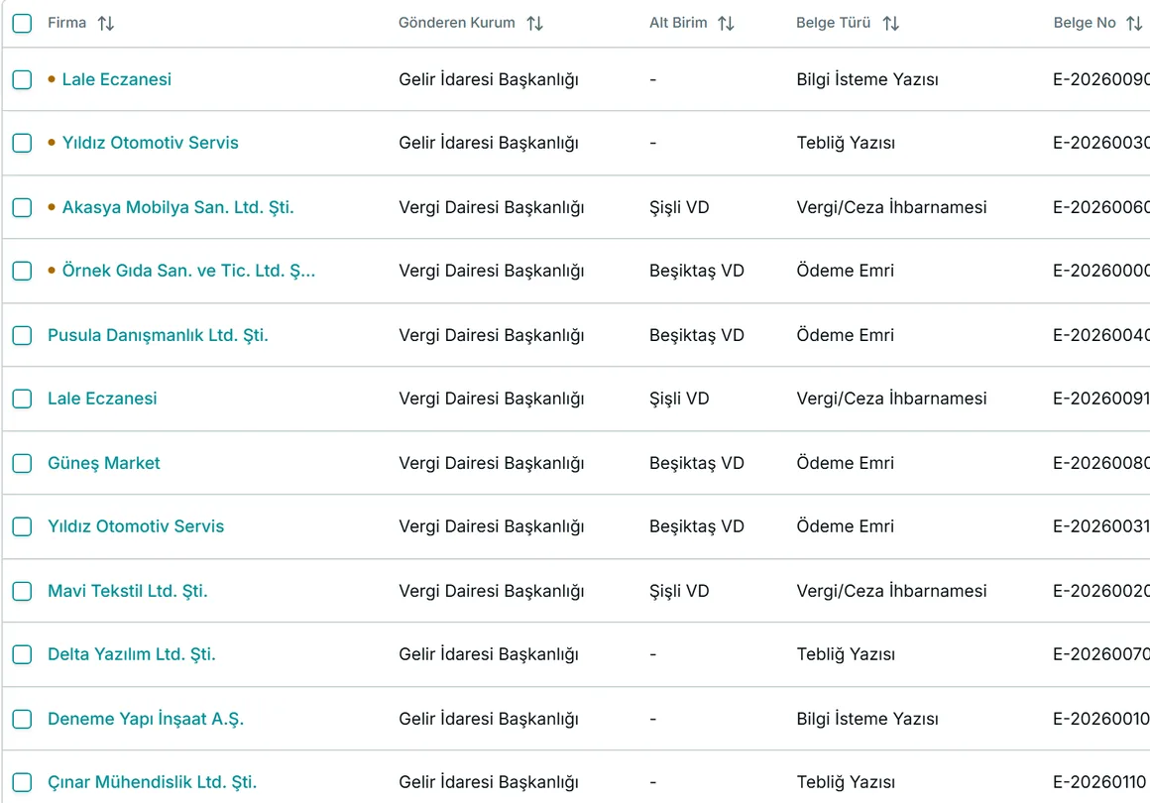Click the Belge No sort arrows
This screenshot has height=803, width=1150.
coord(1134,24)
